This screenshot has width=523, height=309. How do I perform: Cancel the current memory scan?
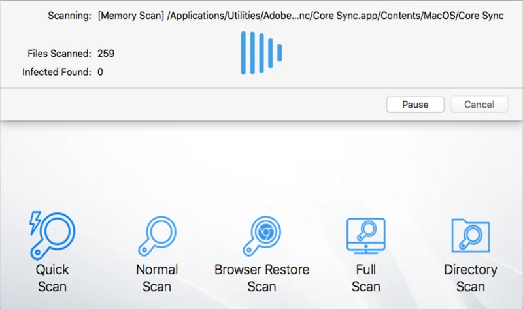pyautogui.click(x=479, y=105)
